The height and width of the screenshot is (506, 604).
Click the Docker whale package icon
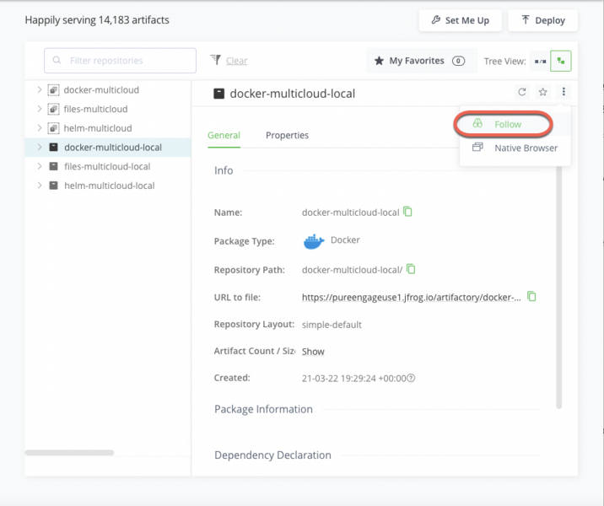pyautogui.click(x=314, y=241)
